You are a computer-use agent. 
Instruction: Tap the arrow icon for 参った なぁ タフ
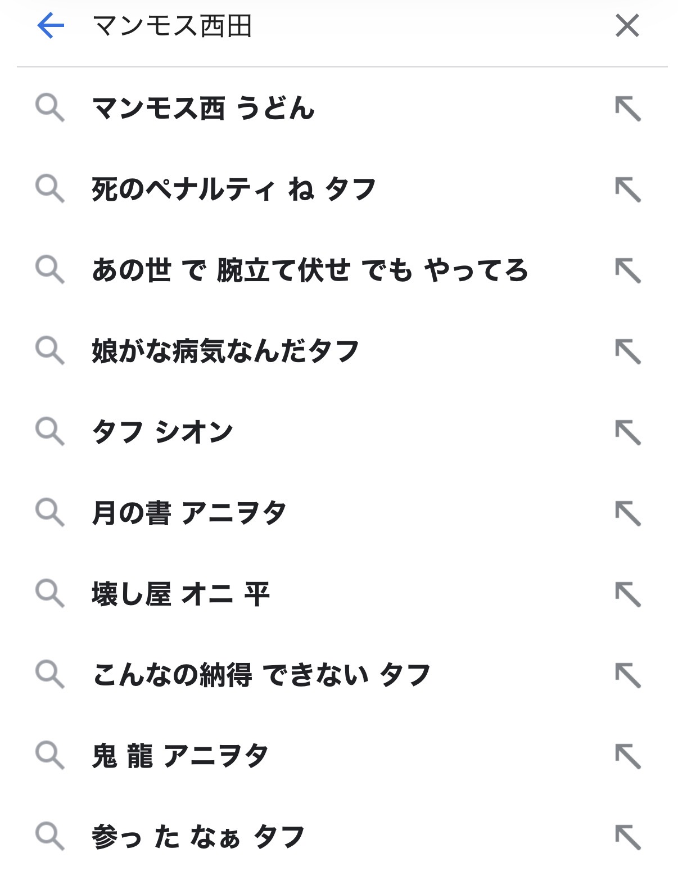coord(627,837)
